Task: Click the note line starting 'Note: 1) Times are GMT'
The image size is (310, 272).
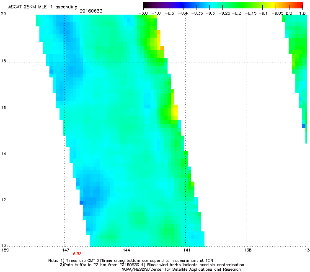Action: pos(131,261)
